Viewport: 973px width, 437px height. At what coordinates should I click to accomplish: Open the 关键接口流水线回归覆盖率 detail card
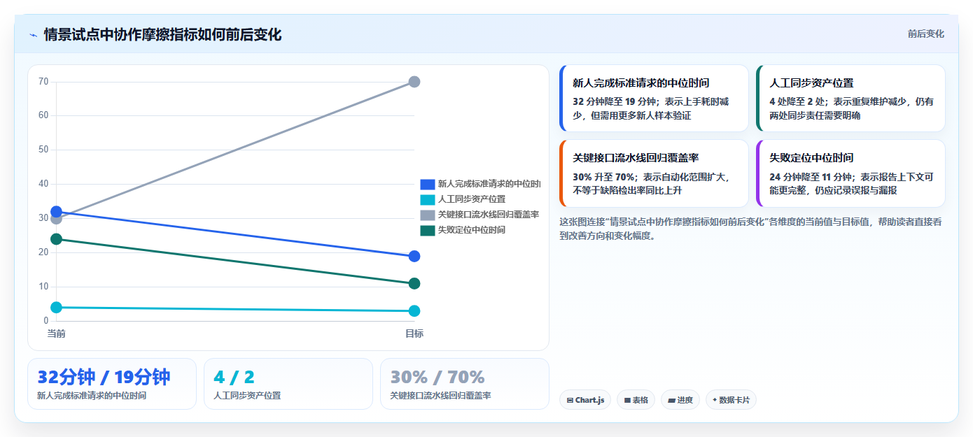(x=654, y=173)
